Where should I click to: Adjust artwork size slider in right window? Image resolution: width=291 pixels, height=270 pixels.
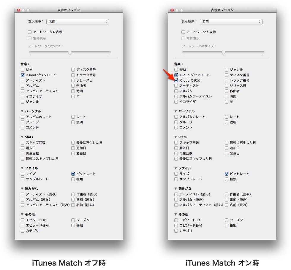pos(223,53)
